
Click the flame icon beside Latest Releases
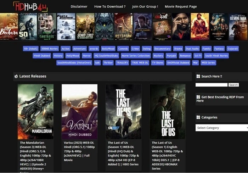16,76
